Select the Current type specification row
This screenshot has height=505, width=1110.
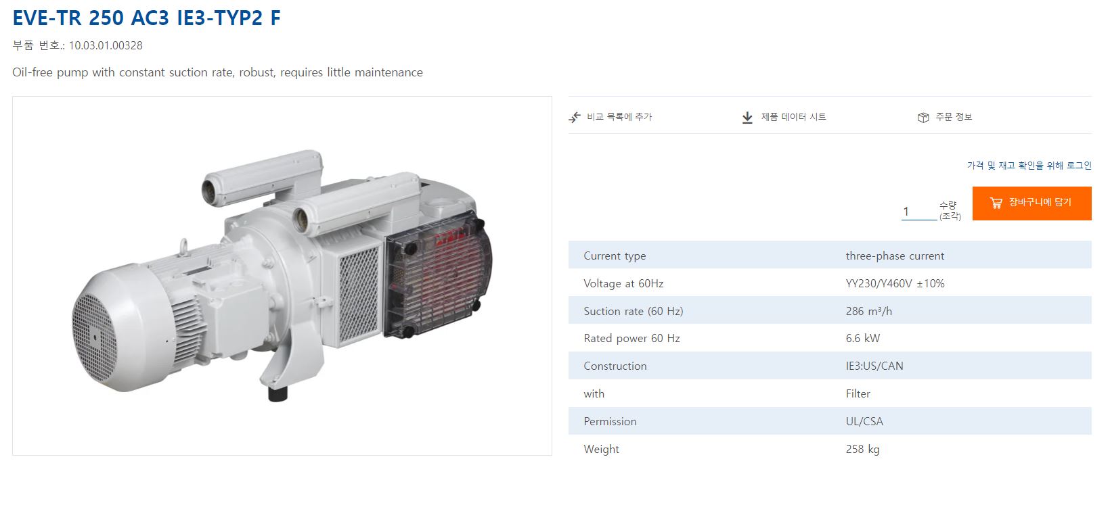coord(830,255)
